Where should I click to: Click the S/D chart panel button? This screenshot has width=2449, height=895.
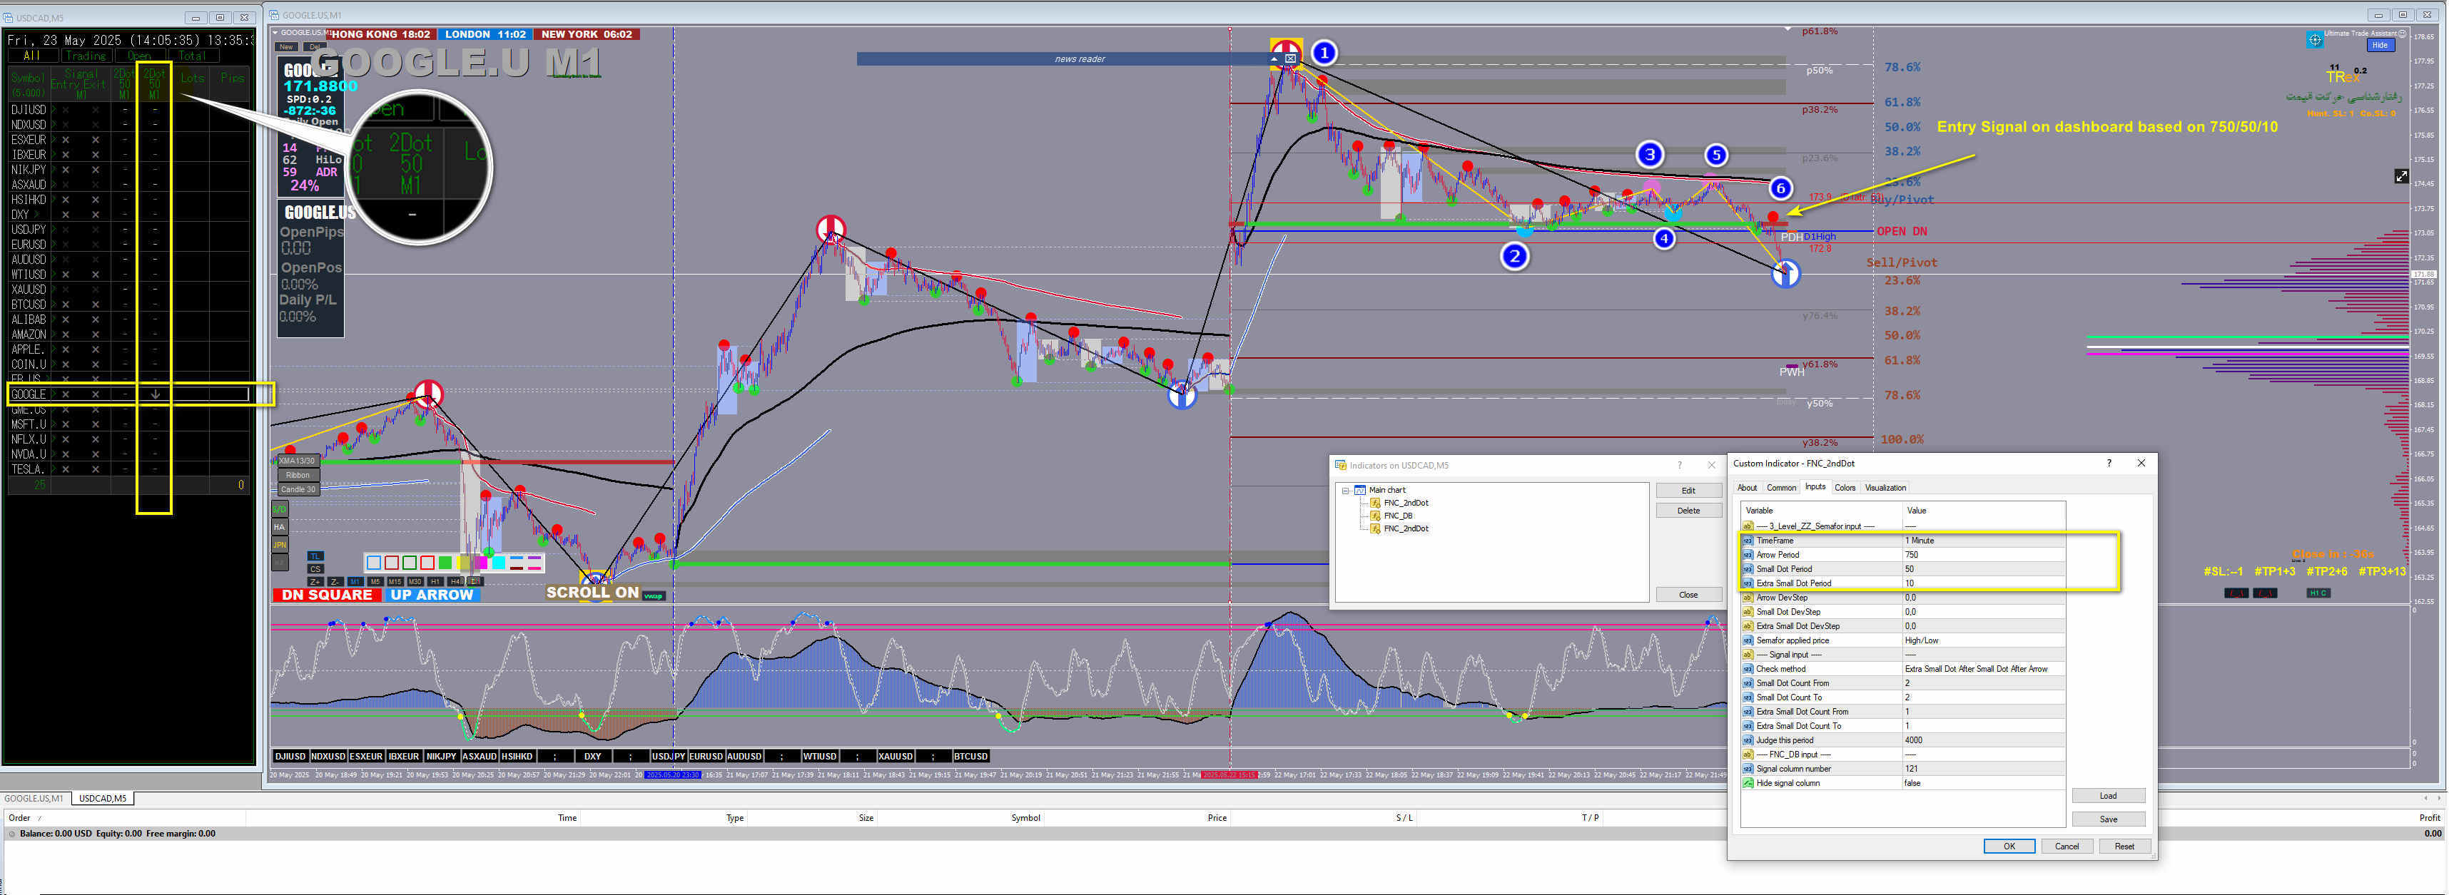[x=280, y=509]
